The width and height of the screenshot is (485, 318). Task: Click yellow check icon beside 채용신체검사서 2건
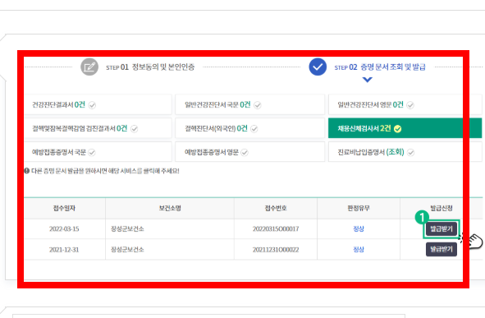pyautogui.click(x=398, y=129)
